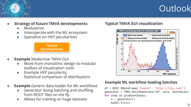The width and height of the screenshot is (191, 107).
Task: Open the BDT overtraining plot image
Action: (x=148, y=52)
